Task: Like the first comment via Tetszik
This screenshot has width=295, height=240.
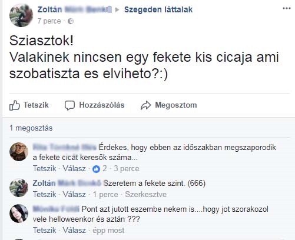Action: [45, 169]
